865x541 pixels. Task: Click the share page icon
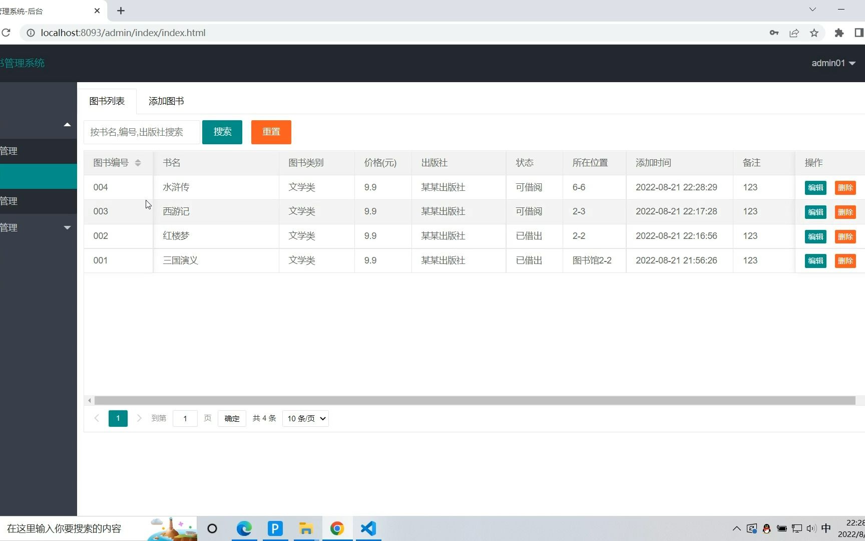pyautogui.click(x=794, y=33)
